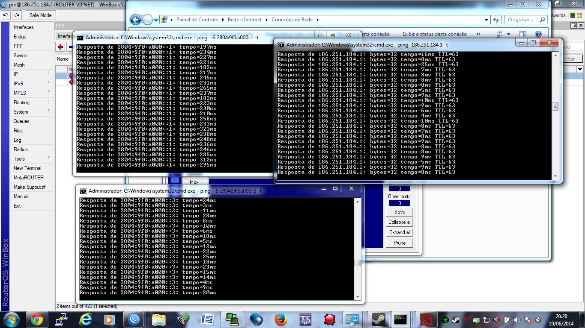
Task: Expand the Routing submenu in WinBox
Action: pyautogui.click(x=32, y=102)
